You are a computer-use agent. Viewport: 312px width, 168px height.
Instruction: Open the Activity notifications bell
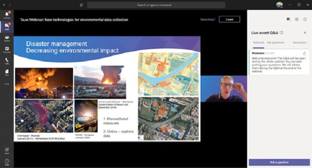click(x=7, y=15)
